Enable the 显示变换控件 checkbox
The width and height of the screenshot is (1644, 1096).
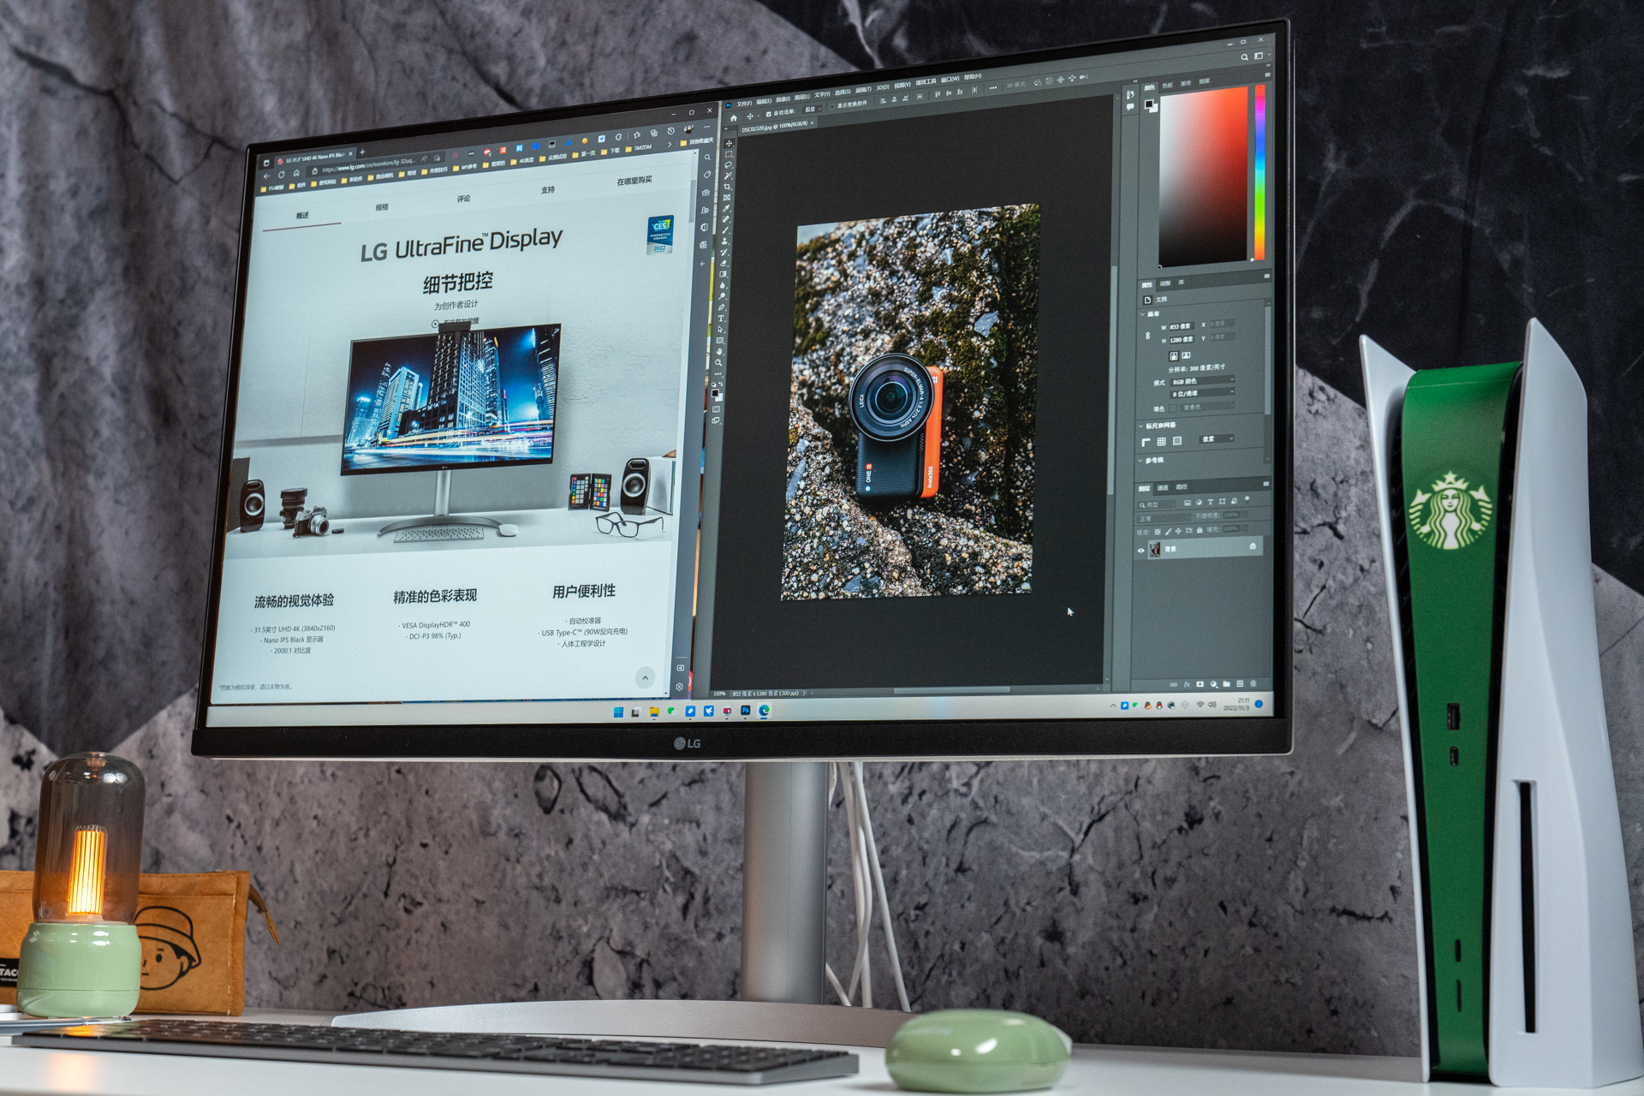click(832, 106)
